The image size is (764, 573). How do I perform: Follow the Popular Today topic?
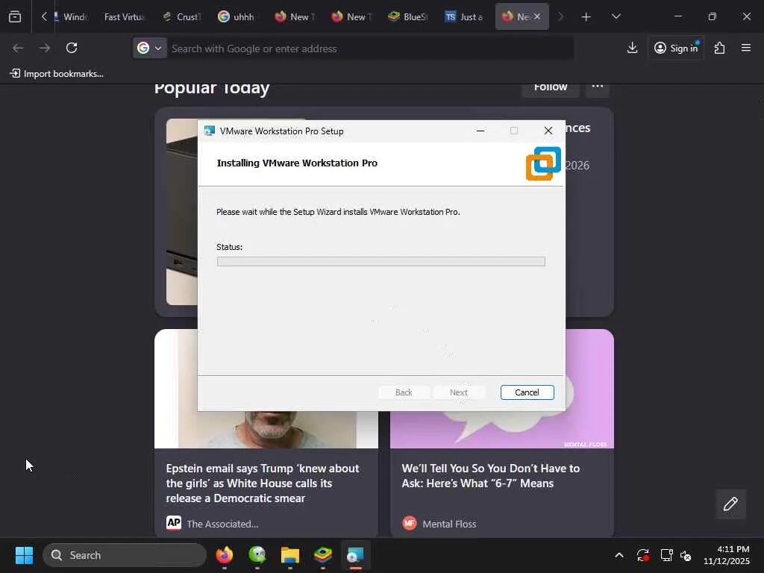[x=550, y=88]
